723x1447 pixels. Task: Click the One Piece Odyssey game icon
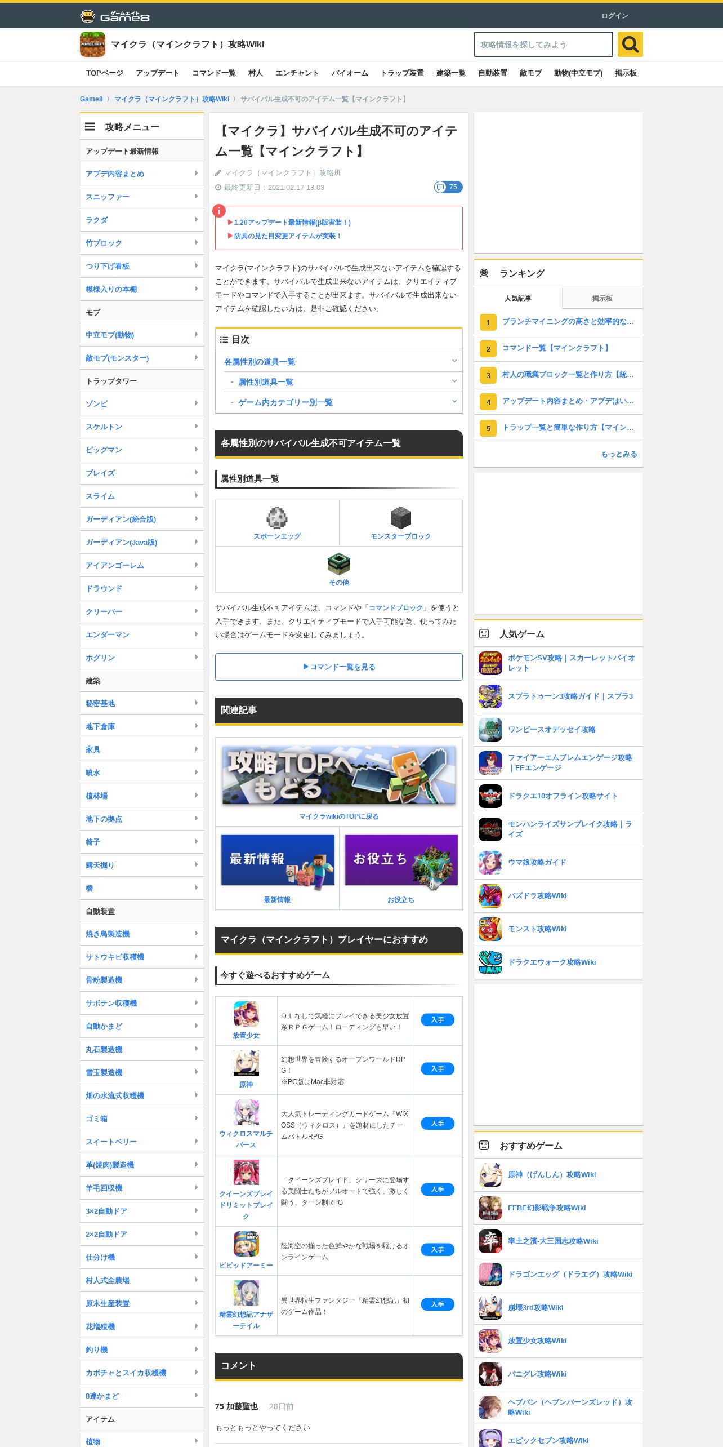[490, 730]
